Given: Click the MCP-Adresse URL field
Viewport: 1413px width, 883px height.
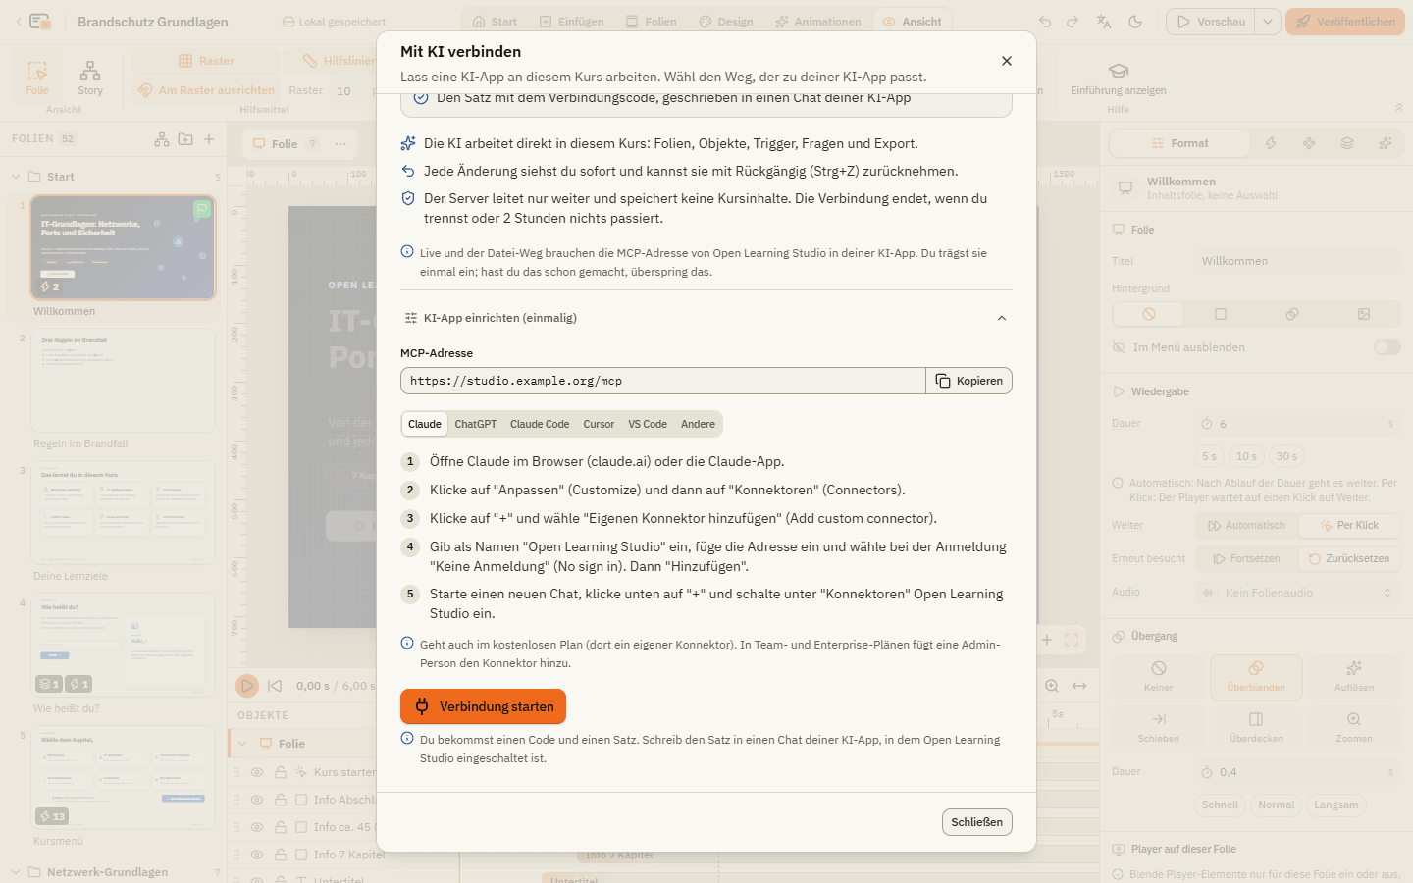Looking at the screenshot, I should tap(663, 381).
